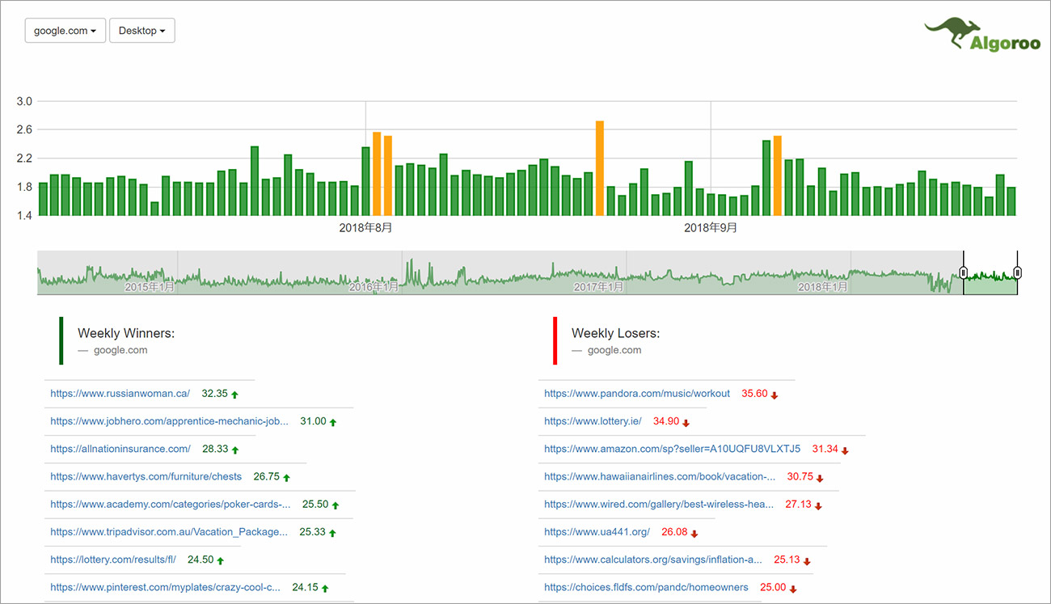Click the 2018年9月 axis label
This screenshot has width=1051, height=604.
pyautogui.click(x=711, y=228)
